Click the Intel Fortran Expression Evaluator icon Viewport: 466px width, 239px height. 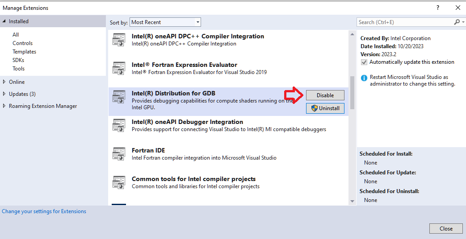tap(119, 68)
